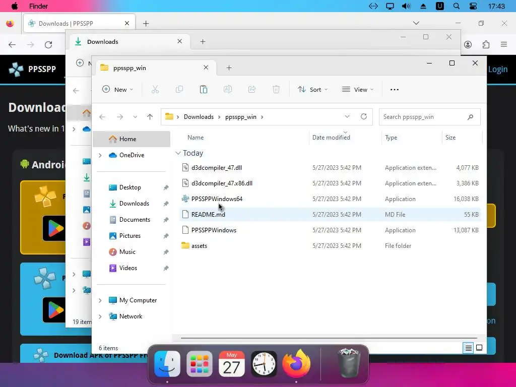Click the Rename icon in toolbar
This screenshot has height=387, width=516.
[228, 90]
